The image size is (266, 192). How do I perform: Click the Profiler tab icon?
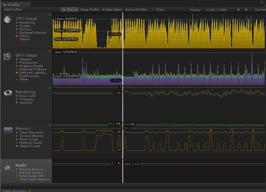[5, 5]
